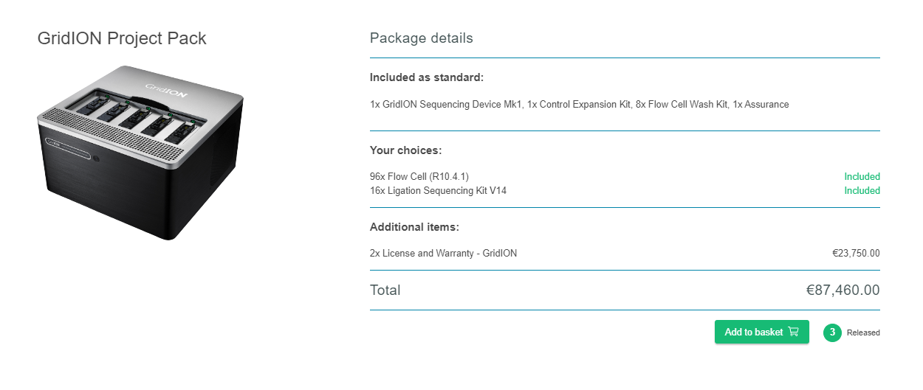This screenshot has width=923, height=390.
Task: Click the 96x Flow Cell (R10.4.1) choice
Action: coord(419,176)
